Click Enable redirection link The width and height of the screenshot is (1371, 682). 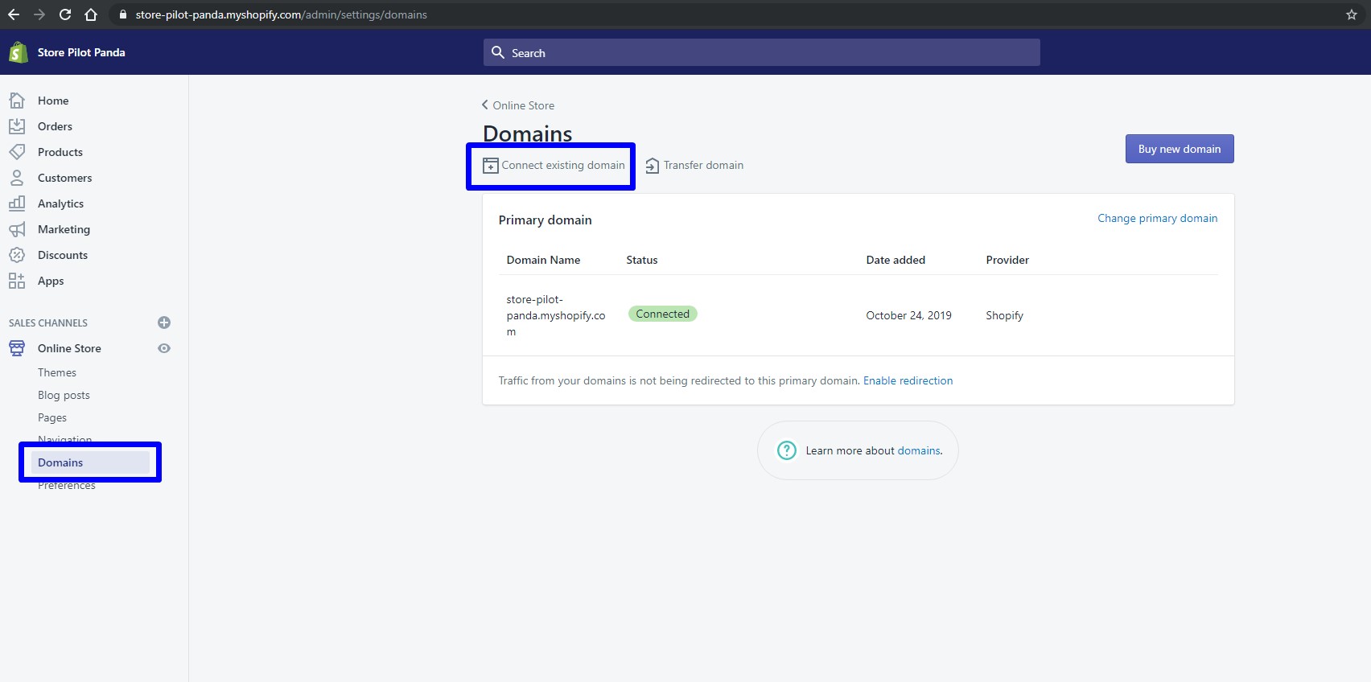click(908, 380)
